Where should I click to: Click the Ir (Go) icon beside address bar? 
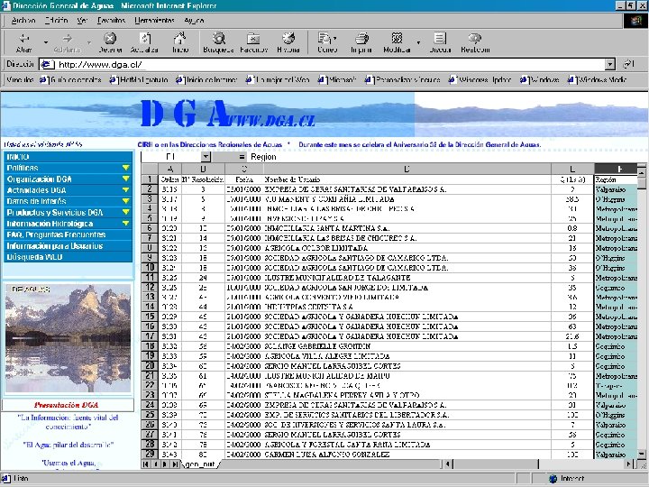pos(628,64)
